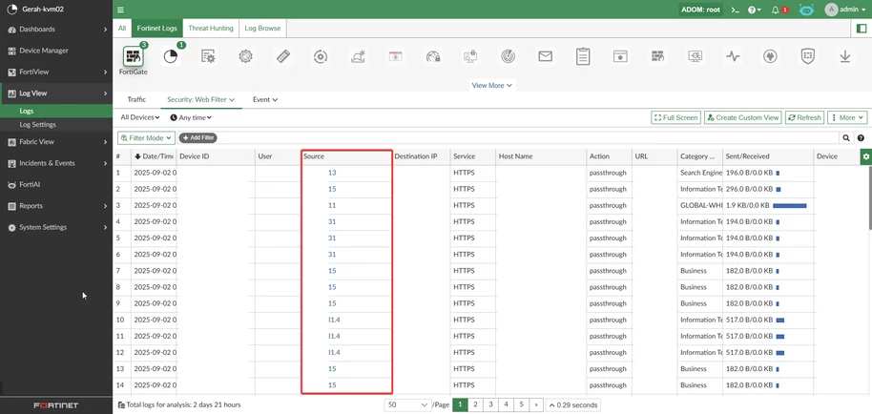Image resolution: width=872 pixels, height=414 pixels.
Task: Go to page 2 of logs
Action: [x=475, y=404]
